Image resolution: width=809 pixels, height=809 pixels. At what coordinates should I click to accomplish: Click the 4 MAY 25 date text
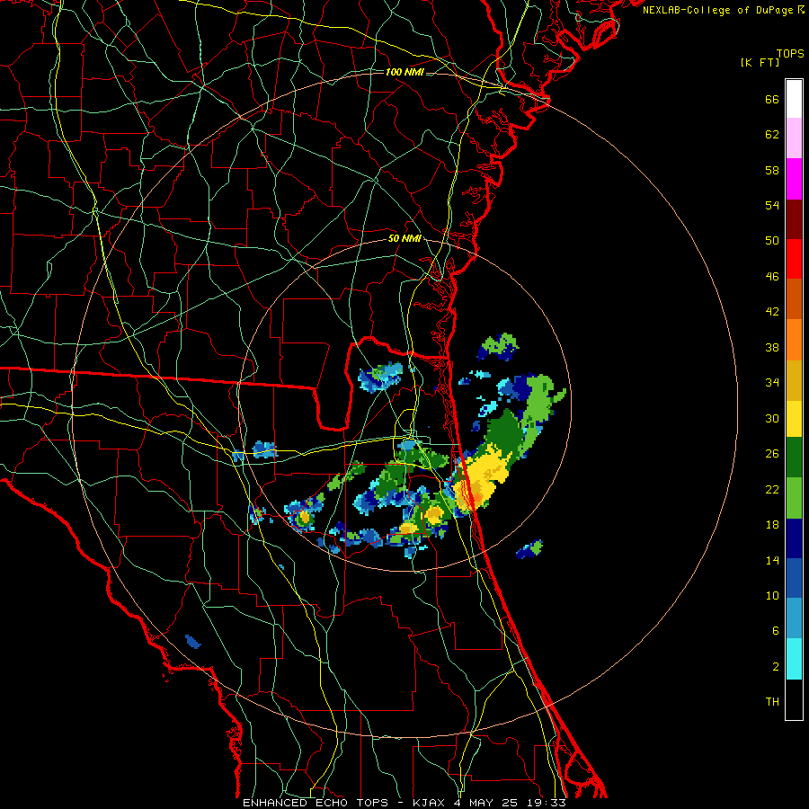click(485, 803)
